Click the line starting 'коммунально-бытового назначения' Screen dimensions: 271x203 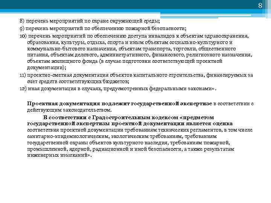point(131,48)
